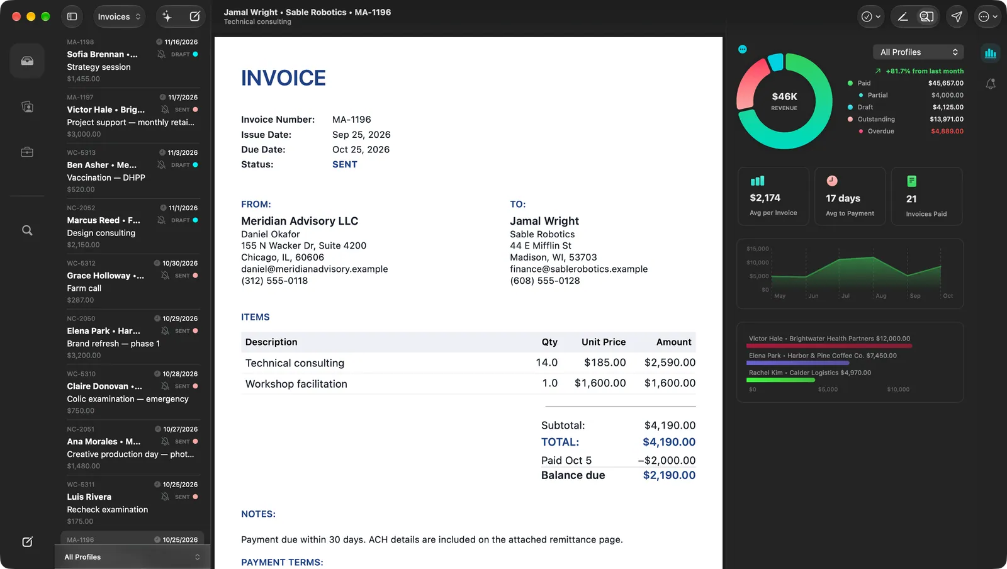
Task: Click the red Victor Hale revenue bar
Action: point(830,346)
